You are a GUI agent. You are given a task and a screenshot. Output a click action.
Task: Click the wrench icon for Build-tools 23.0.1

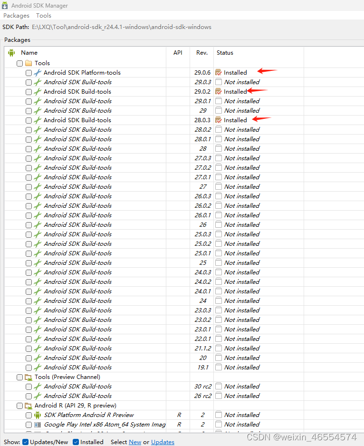[x=37, y=330]
